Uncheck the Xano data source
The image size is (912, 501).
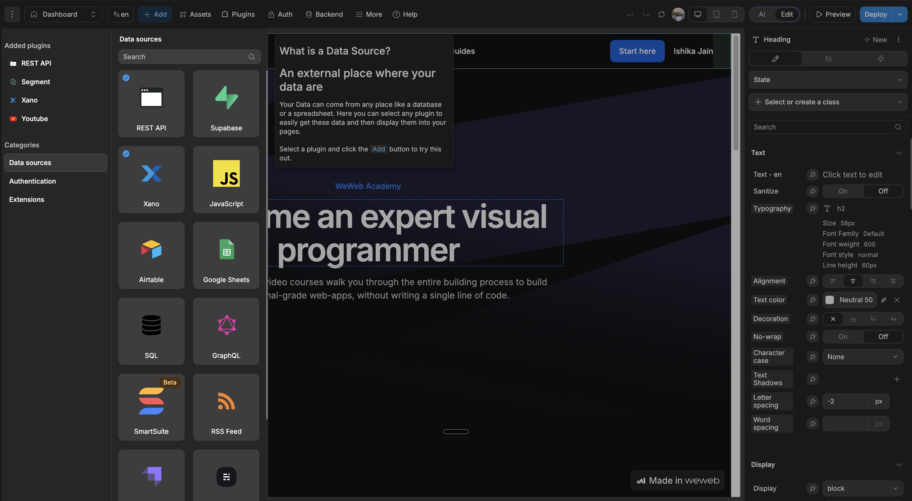126,154
